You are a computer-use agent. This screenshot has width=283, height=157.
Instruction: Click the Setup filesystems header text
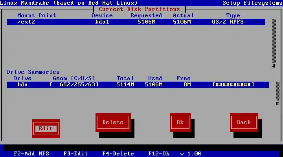pos(253,3)
